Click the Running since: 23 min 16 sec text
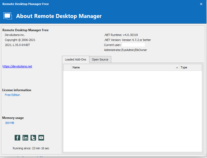 coord(31,148)
